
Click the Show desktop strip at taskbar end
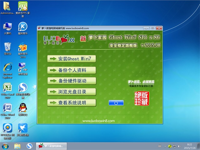[x=199, y=146]
